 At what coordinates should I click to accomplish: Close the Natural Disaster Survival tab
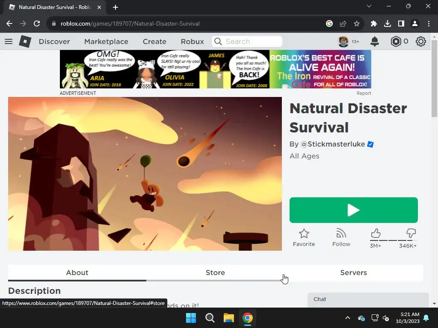[99, 7]
